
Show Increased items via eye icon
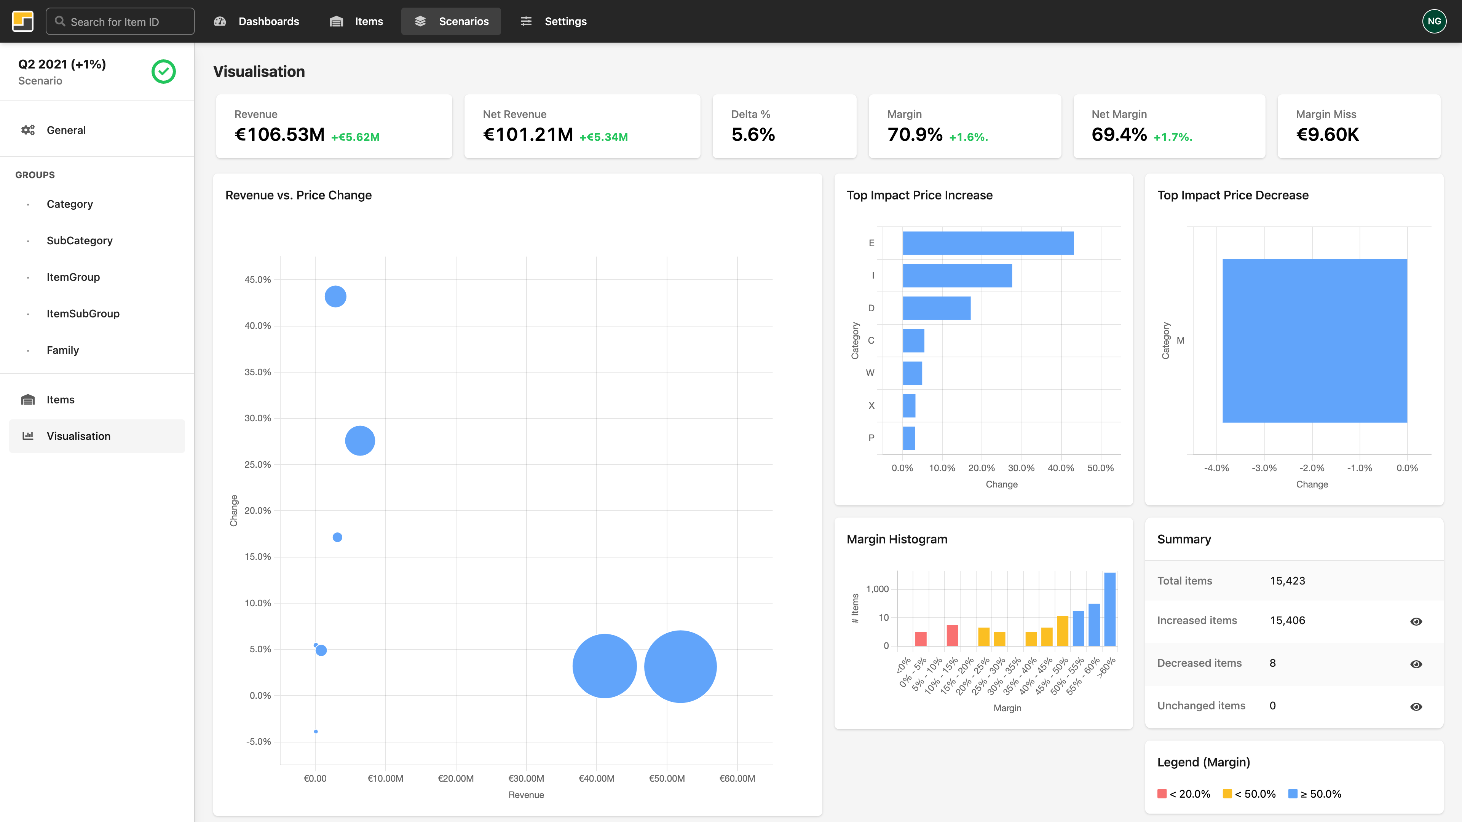(x=1416, y=622)
